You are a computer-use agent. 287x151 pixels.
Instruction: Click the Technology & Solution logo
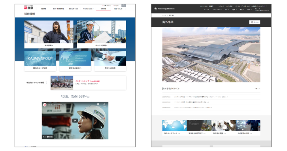click(x=164, y=9)
